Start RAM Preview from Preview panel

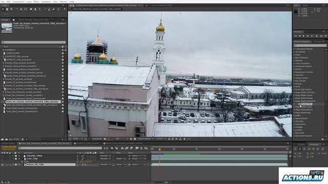pos(326,36)
